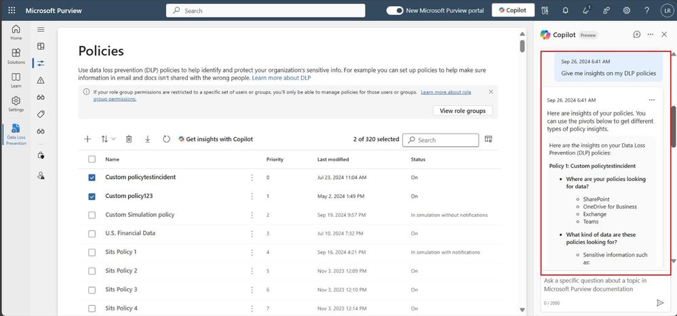Open the help question mark icon
The image size is (677, 316).
coord(646,10)
